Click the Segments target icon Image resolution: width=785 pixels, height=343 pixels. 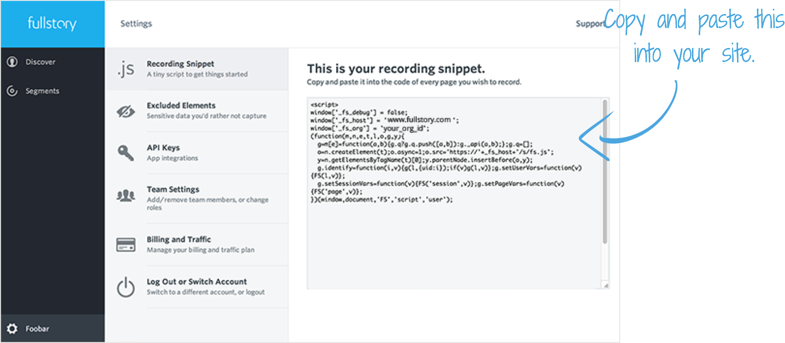pyautogui.click(x=12, y=91)
